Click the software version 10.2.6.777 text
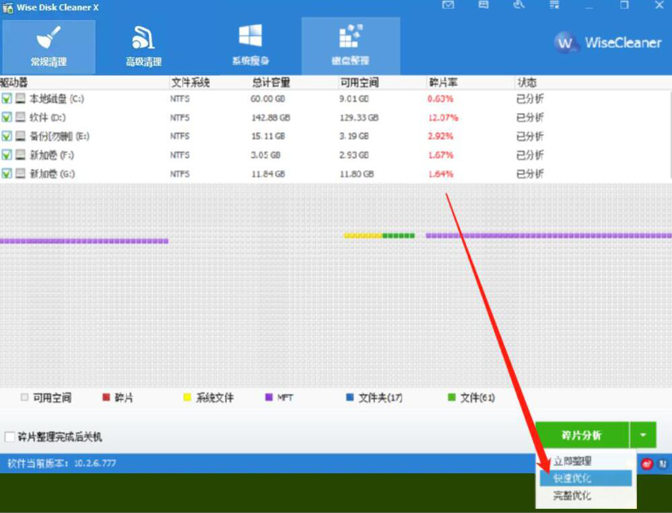This screenshot has height=513, width=672. (95, 463)
